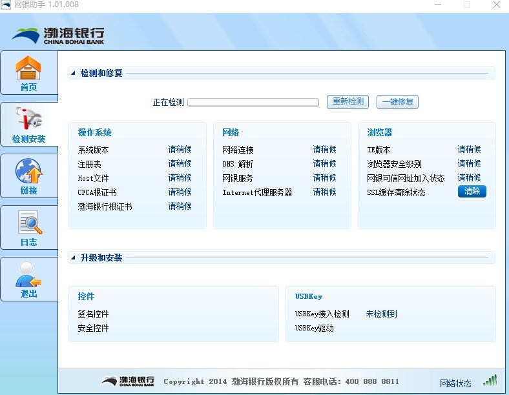
Task: Click the 正在检测 progress bar
Action: 253,102
